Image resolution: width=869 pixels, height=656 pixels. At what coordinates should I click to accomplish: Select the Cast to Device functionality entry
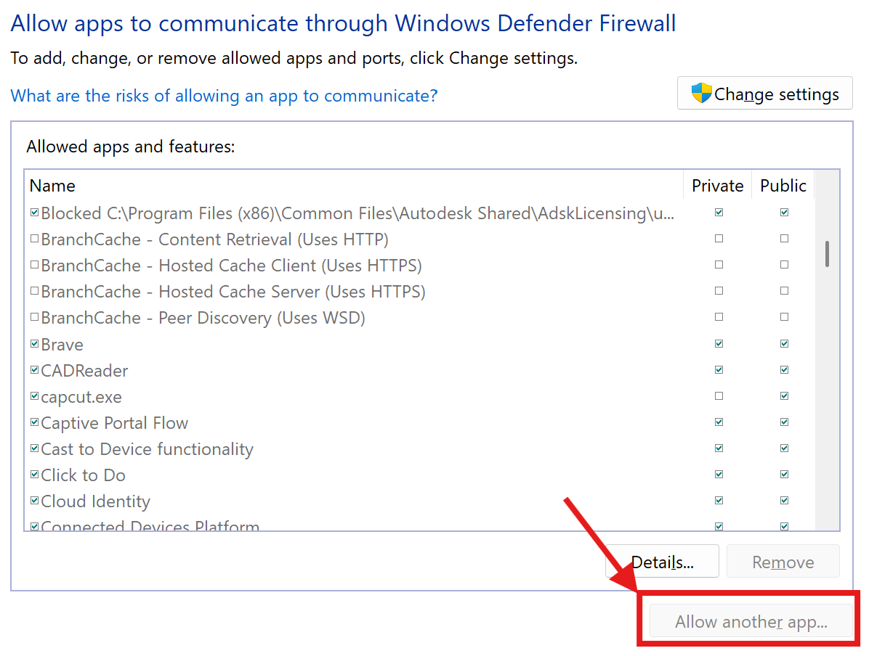point(147,449)
